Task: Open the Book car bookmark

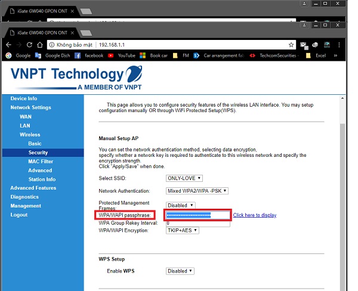Action: click(154, 55)
